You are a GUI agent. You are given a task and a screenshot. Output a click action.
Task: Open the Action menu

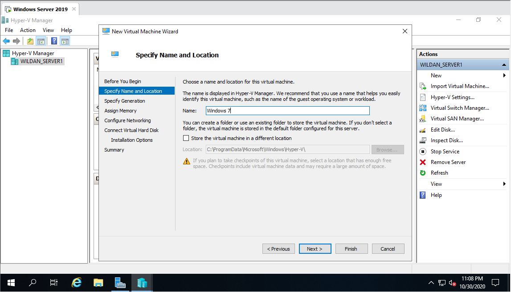coord(28,30)
